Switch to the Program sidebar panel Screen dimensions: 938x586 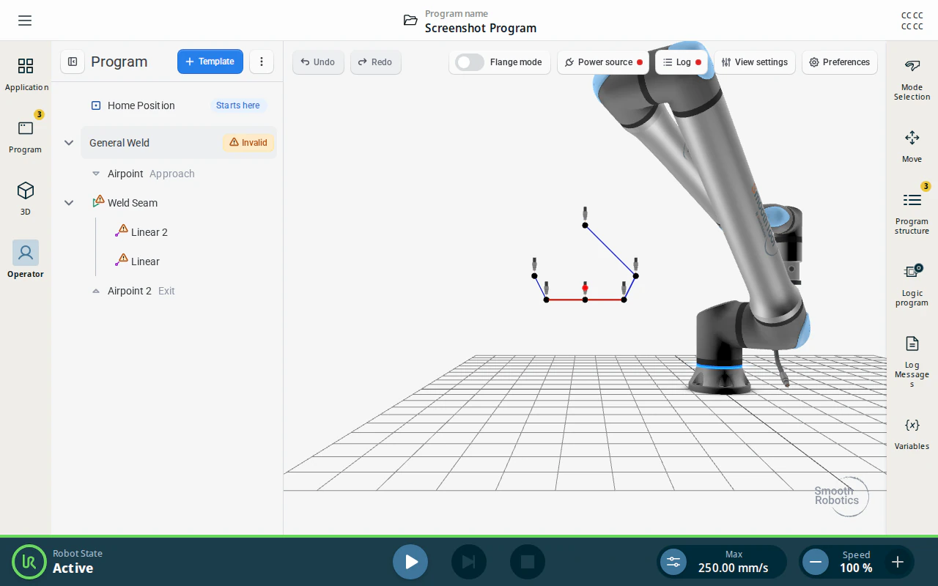click(x=26, y=137)
